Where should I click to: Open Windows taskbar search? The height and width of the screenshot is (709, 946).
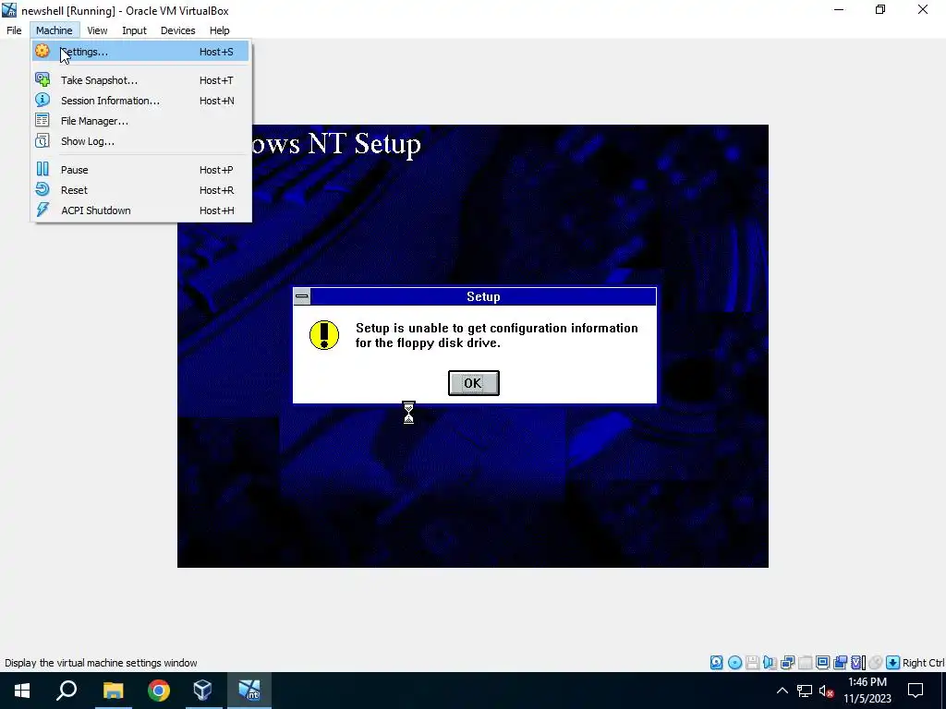tap(67, 691)
